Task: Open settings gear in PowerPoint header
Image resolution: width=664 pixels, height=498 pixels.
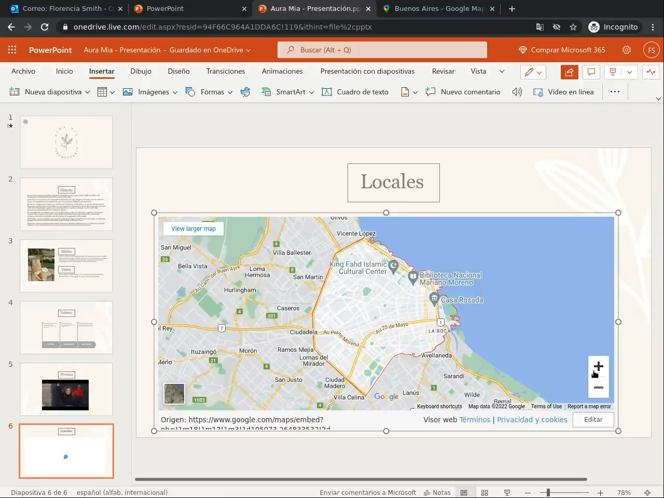Action: click(627, 50)
